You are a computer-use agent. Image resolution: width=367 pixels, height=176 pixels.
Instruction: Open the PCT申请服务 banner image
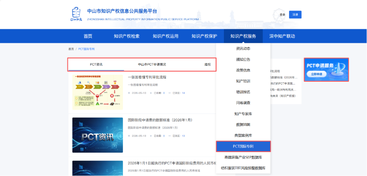pos(326,69)
